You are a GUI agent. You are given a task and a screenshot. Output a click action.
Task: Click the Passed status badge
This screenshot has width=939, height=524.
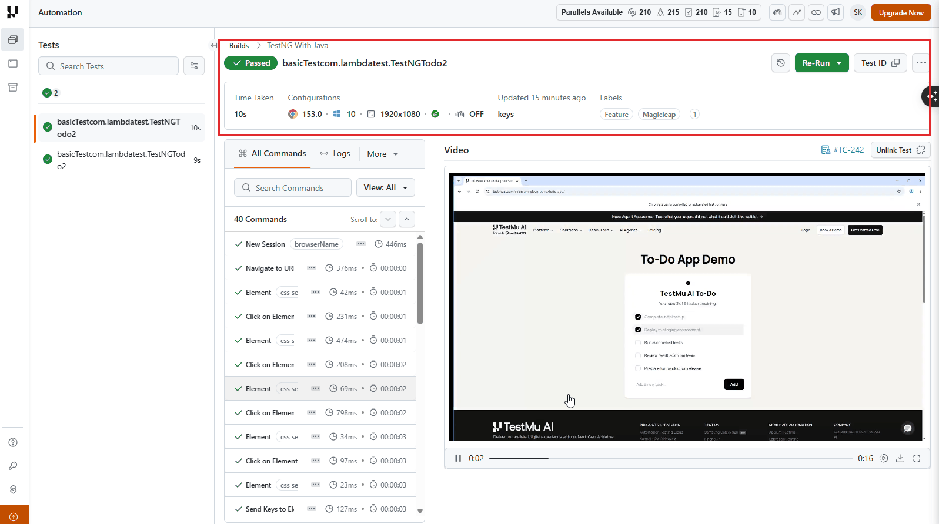tap(251, 63)
